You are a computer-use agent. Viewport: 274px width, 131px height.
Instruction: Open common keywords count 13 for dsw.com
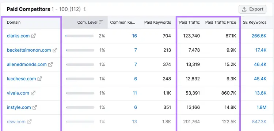[x=134, y=122]
